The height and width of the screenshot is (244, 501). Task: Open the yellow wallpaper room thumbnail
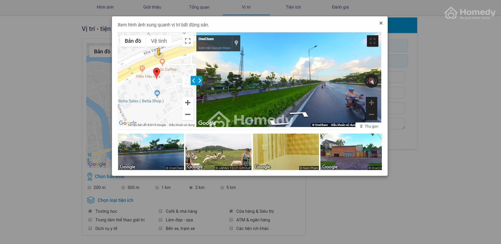coord(286,152)
